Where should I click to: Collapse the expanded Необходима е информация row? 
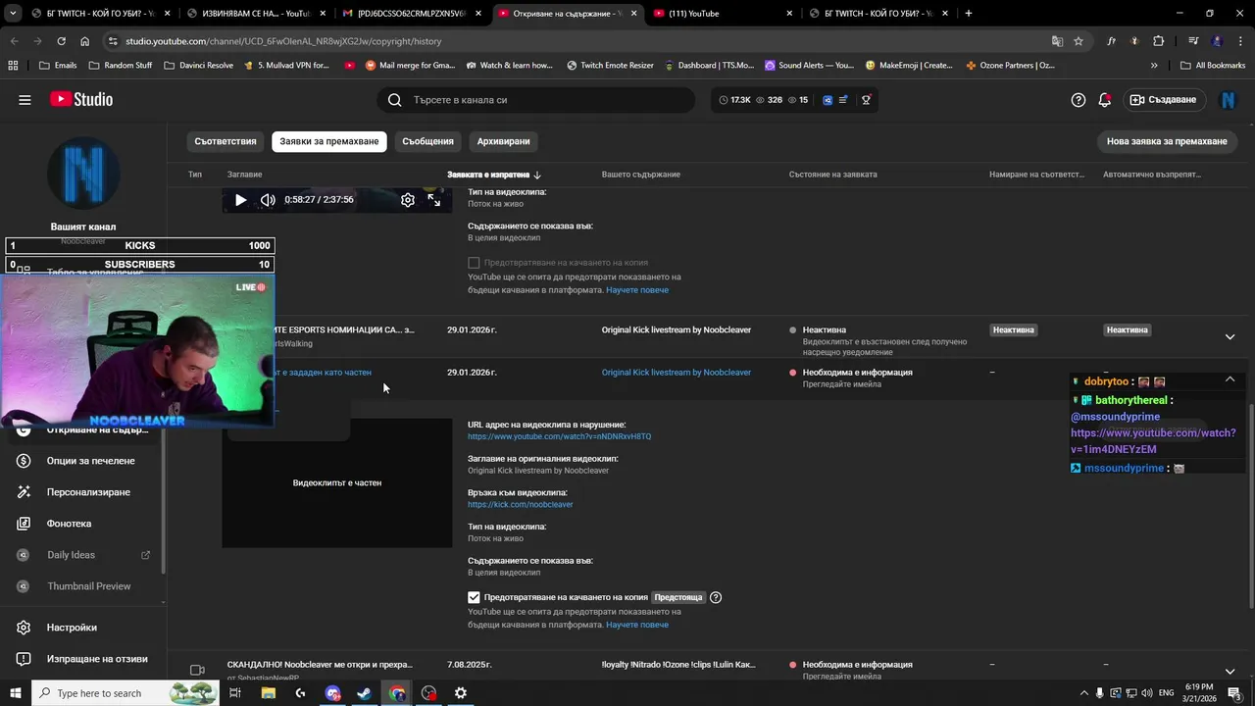[x=1230, y=379]
